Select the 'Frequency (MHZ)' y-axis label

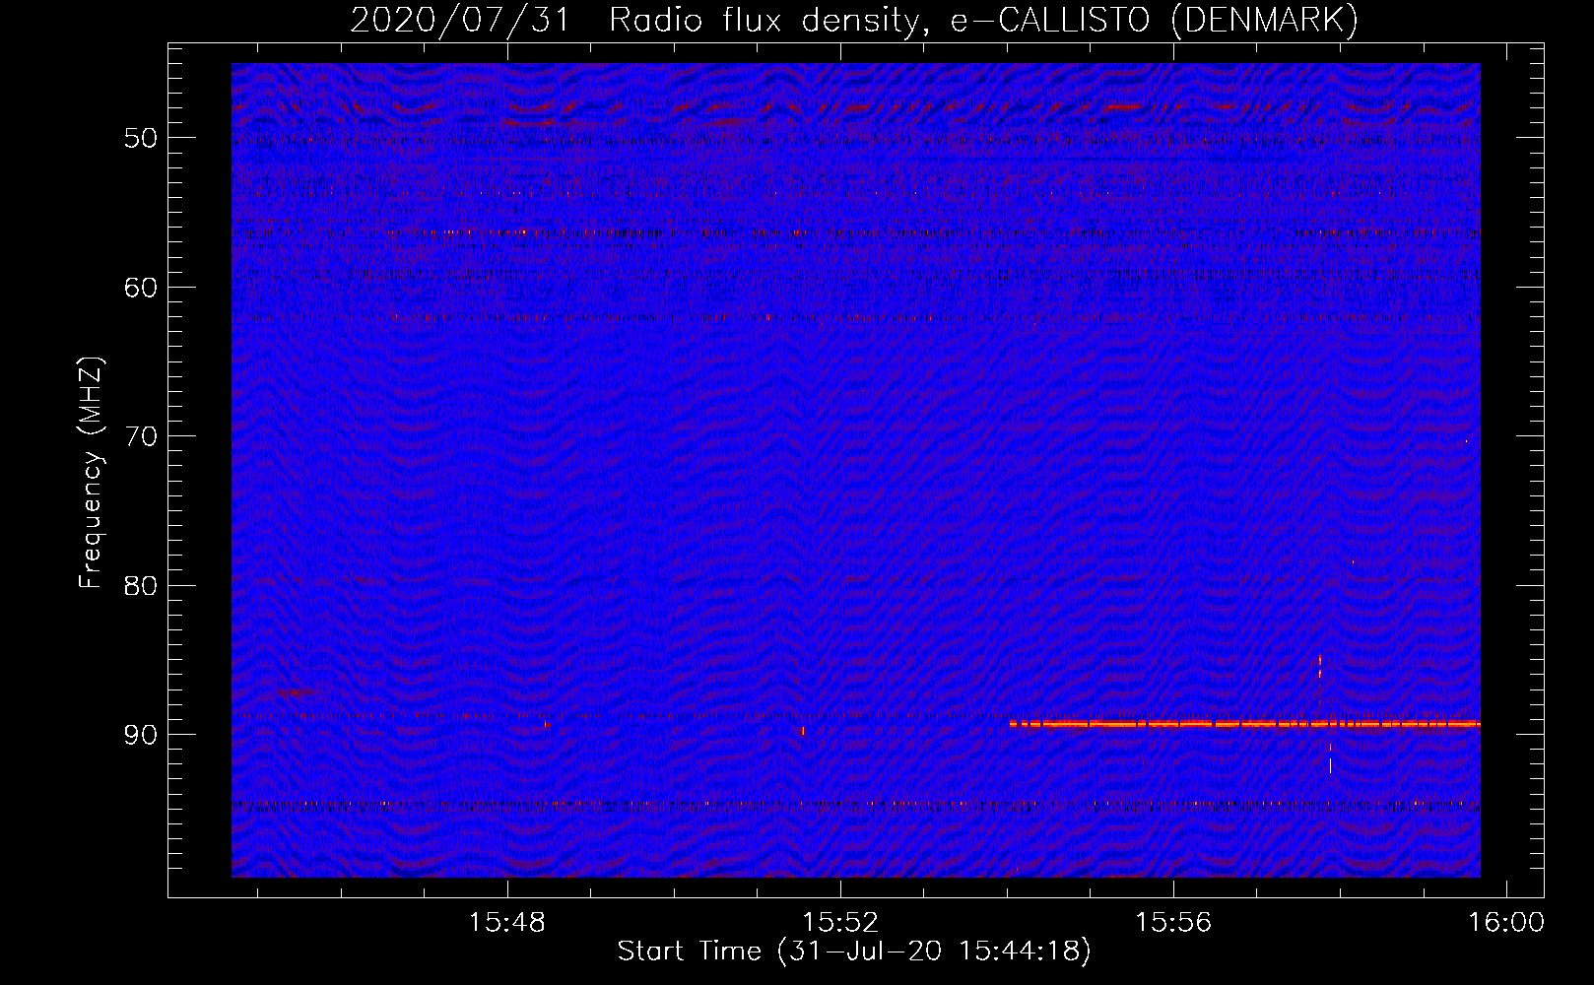[91, 473]
